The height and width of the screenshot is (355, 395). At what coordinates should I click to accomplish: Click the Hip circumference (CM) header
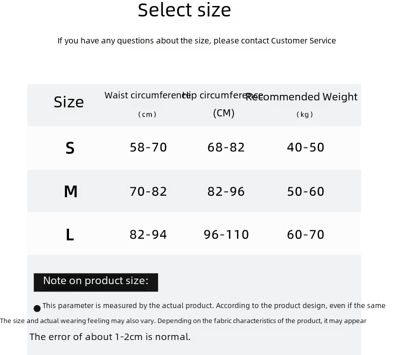click(223, 104)
